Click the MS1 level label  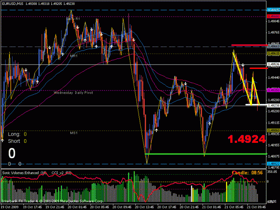point(74,133)
